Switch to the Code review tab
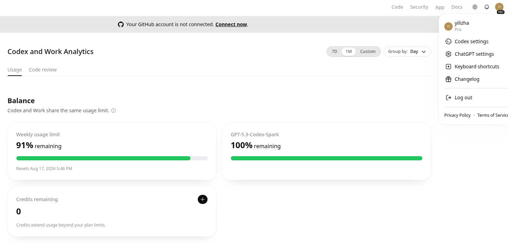 (x=43, y=70)
